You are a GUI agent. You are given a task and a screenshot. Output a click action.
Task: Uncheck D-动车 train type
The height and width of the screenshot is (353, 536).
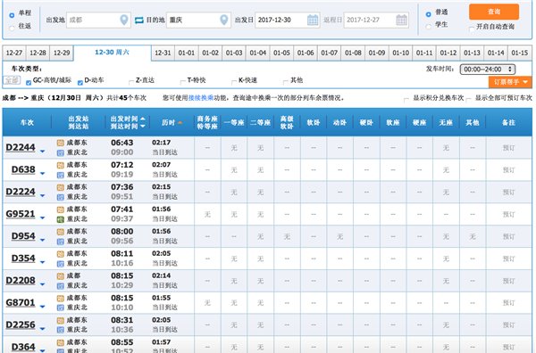(80, 82)
